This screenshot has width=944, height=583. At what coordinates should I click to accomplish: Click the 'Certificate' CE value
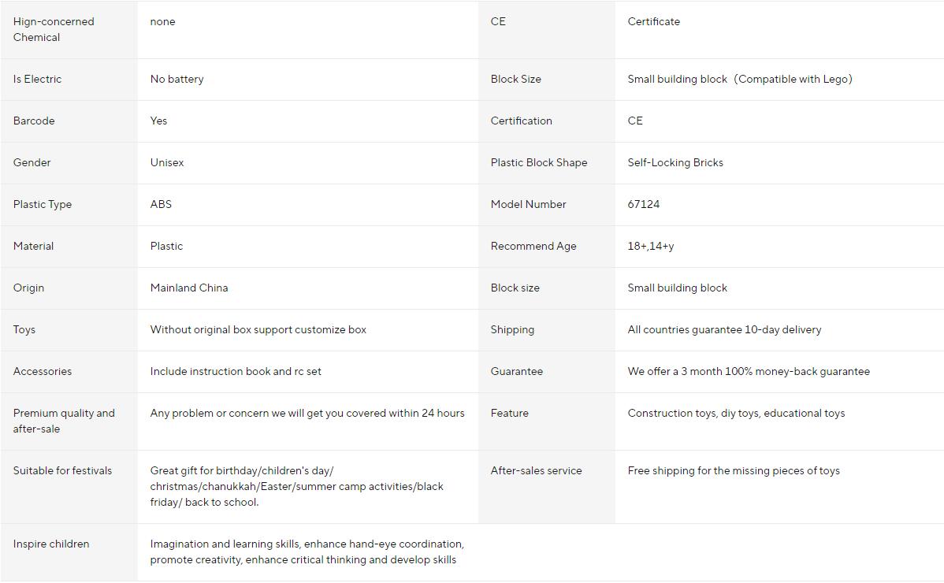point(653,21)
